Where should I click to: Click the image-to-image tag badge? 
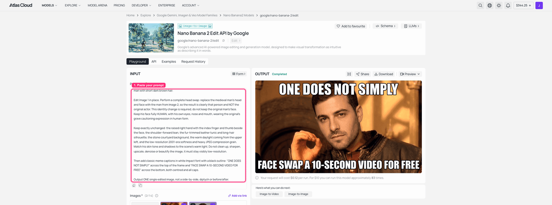[x=195, y=26]
